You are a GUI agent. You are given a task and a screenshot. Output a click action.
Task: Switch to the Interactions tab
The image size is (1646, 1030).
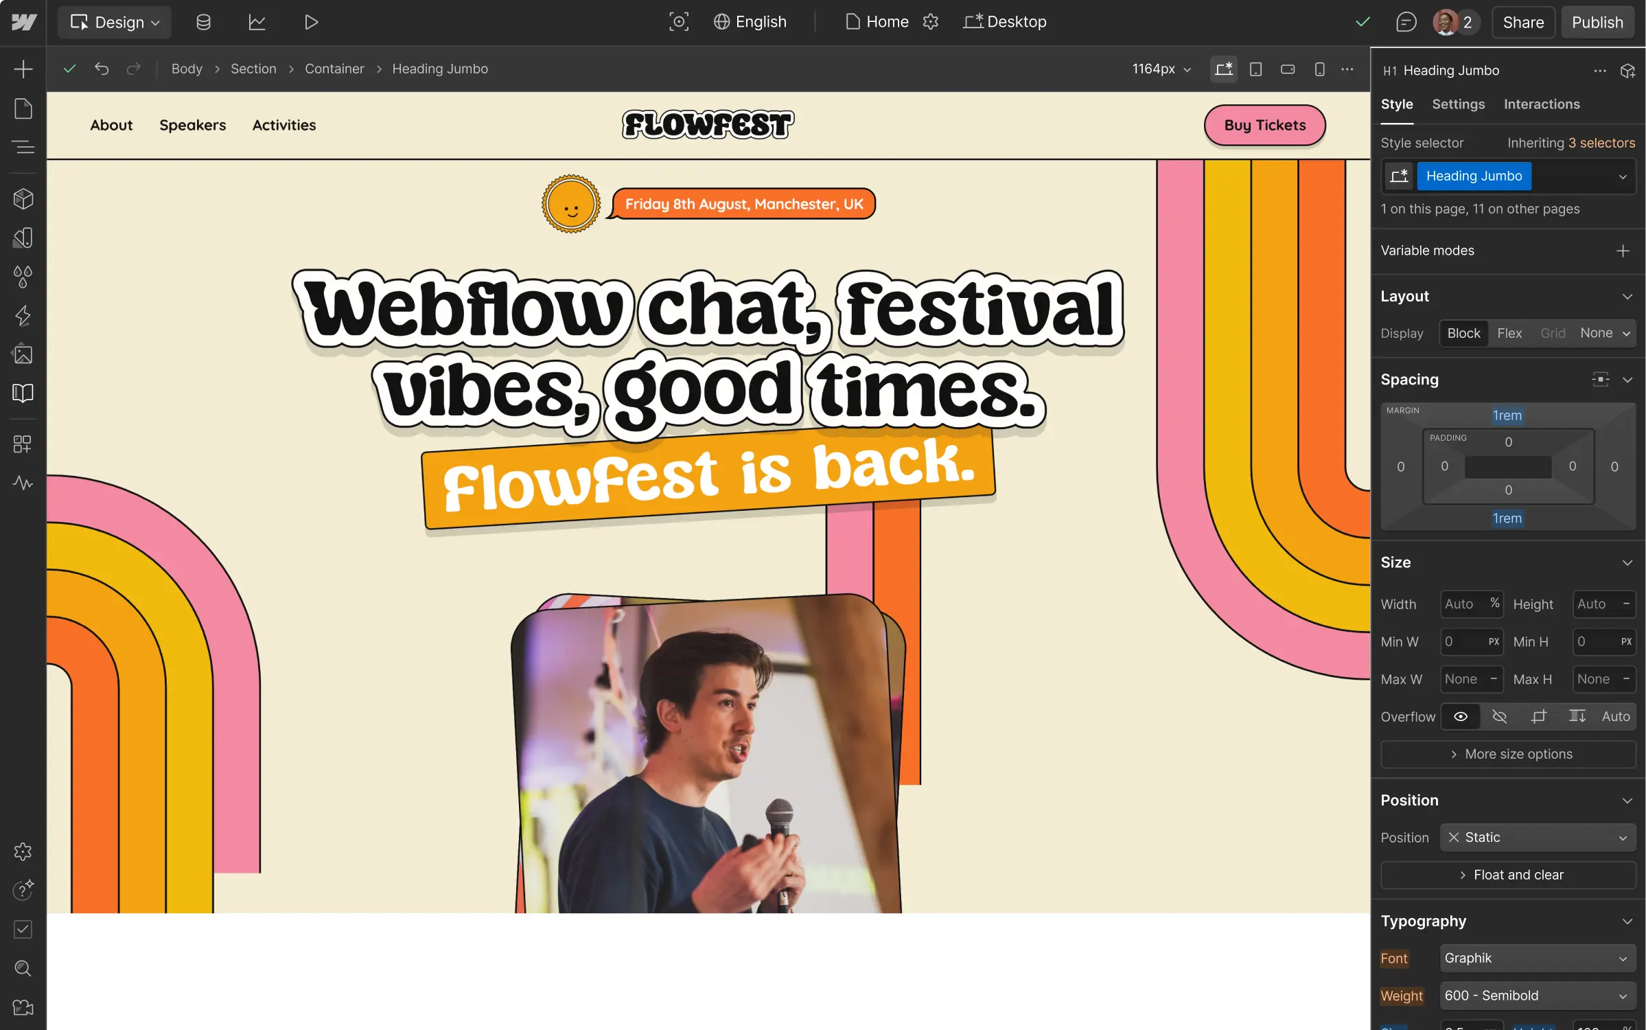tap(1541, 104)
